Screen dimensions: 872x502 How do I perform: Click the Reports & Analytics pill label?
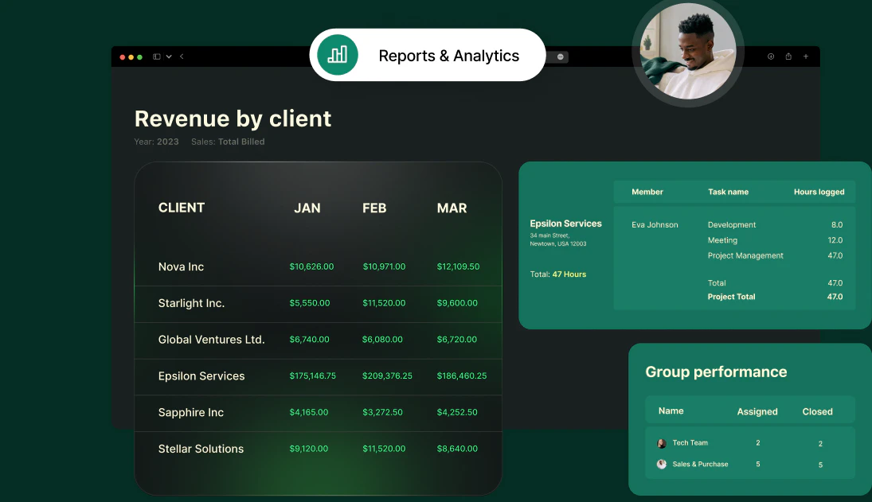pyautogui.click(x=449, y=56)
